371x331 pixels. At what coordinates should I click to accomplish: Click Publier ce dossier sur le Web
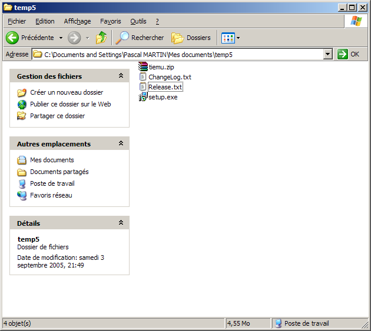click(x=71, y=104)
